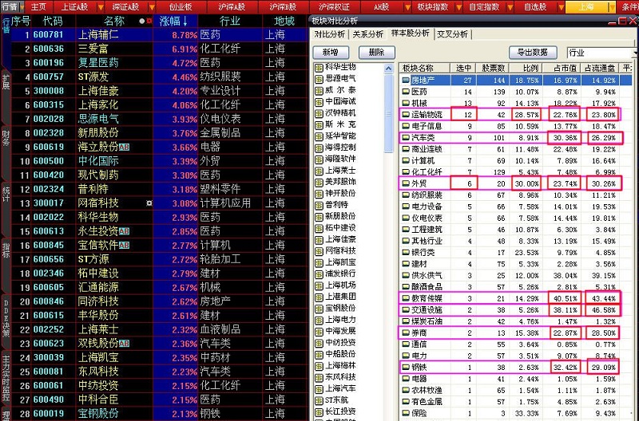This screenshot has height=421, width=639.
Task: Click the 银行类 sector row icon
Action: pyautogui.click(x=406, y=253)
